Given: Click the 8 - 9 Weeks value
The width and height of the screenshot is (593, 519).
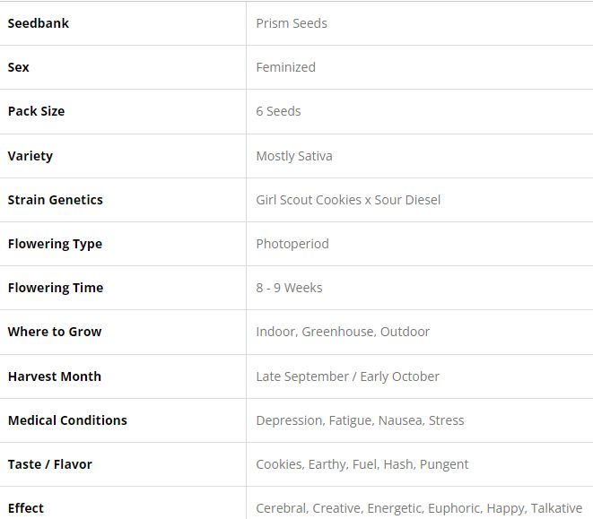Looking at the screenshot, I should (289, 288).
